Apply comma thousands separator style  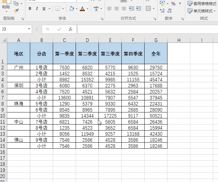coord(180,3)
